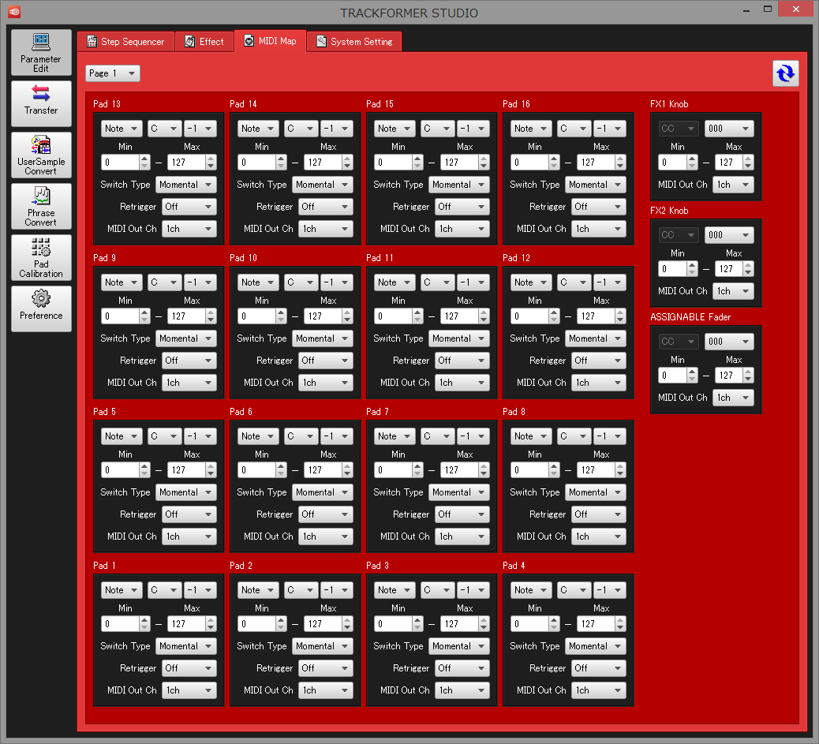Open Pad 8 note name C dropdown

(574, 436)
